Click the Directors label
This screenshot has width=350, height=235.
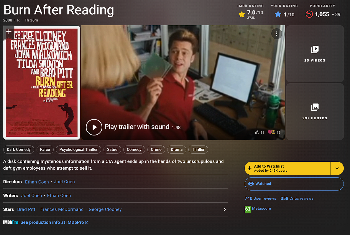(x=12, y=182)
